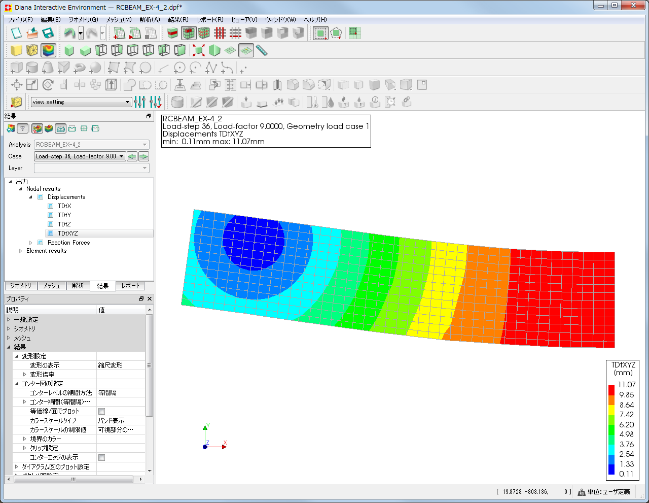Viewport: 649px width, 503px height.
Task: Switch to the メッシュ tab
Action: click(x=51, y=286)
